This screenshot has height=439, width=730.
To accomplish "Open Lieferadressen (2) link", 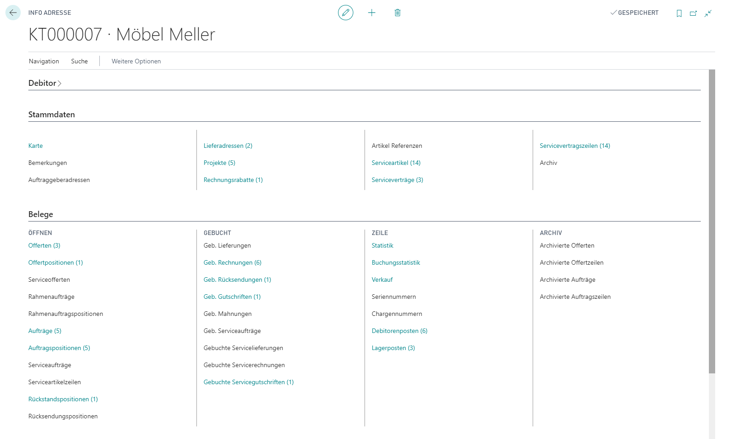I will (228, 146).
